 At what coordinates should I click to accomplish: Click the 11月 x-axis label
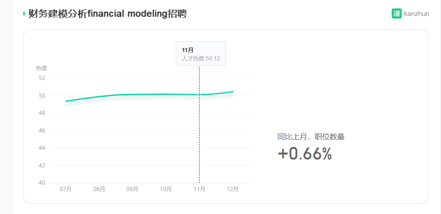point(200,189)
